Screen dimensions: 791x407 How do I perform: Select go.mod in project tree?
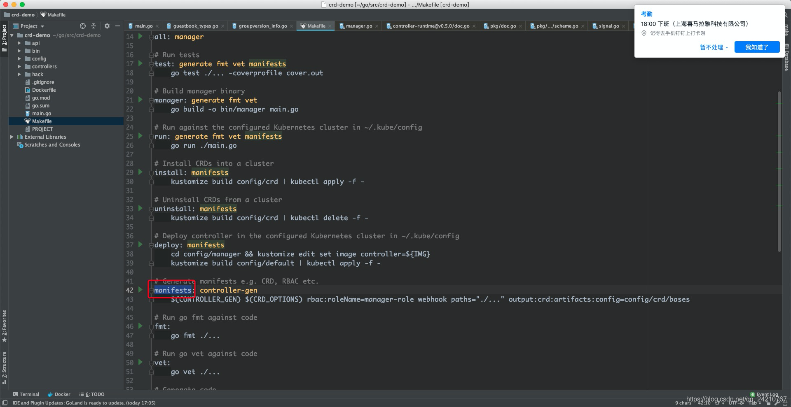pos(41,98)
